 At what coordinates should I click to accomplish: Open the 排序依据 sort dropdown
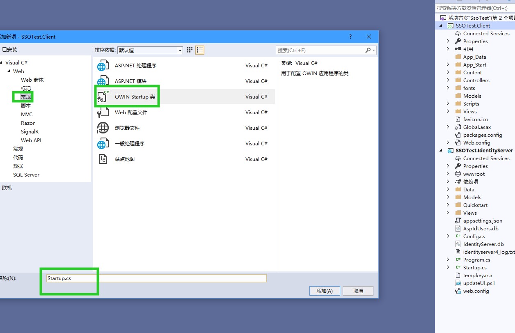[150, 50]
